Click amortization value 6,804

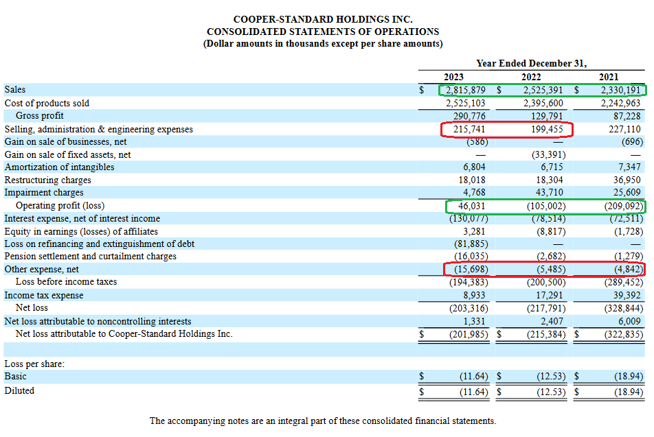[x=474, y=167]
